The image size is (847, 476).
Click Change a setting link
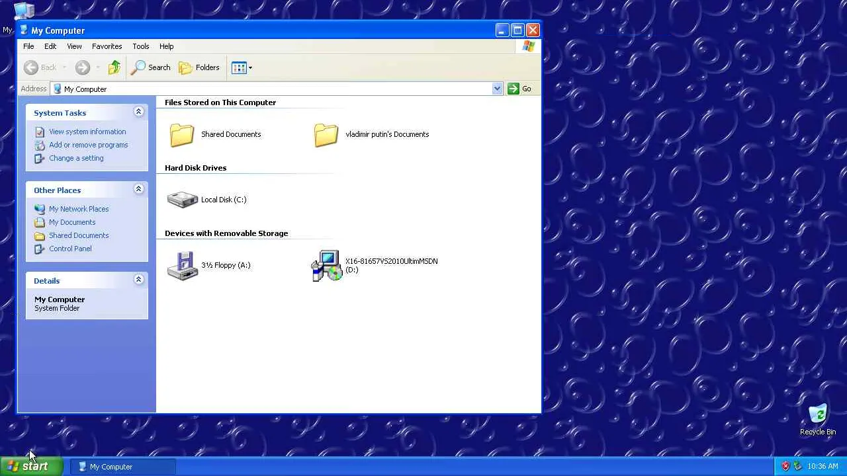[x=76, y=158]
